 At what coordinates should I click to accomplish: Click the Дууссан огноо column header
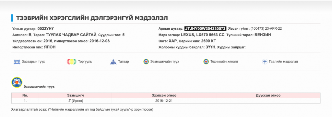[268, 95]
